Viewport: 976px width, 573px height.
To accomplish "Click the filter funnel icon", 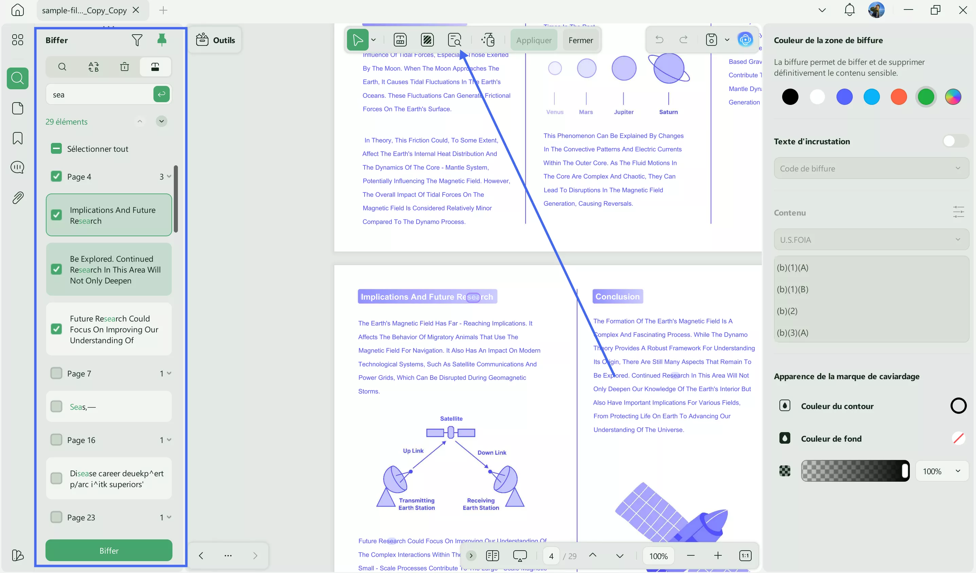I will point(137,40).
